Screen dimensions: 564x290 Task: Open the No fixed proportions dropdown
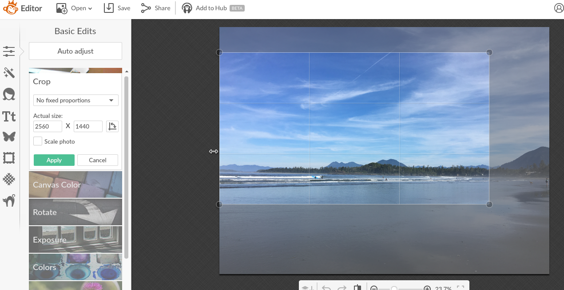click(x=75, y=100)
